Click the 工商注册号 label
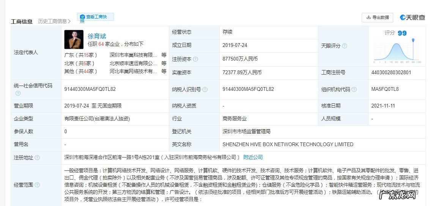Screen dimensions: 430x206 [333, 73]
